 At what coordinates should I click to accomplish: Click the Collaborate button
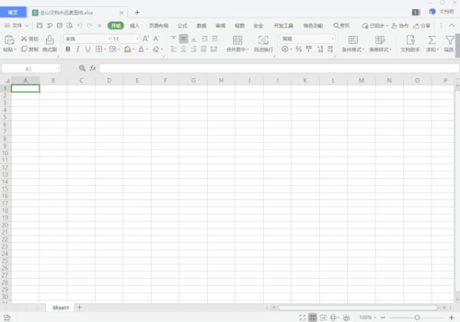click(x=400, y=26)
